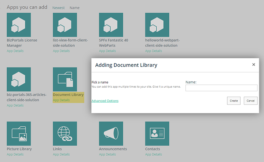This screenshot has height=162, width=264.
Task: View App Details for Document Library
Action: point(61,100)
